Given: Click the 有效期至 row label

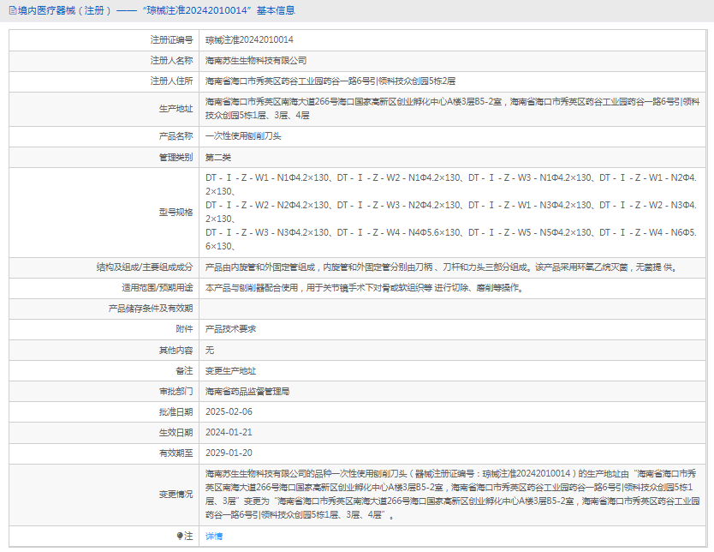Looking at the screenshot, I should 176,453.
